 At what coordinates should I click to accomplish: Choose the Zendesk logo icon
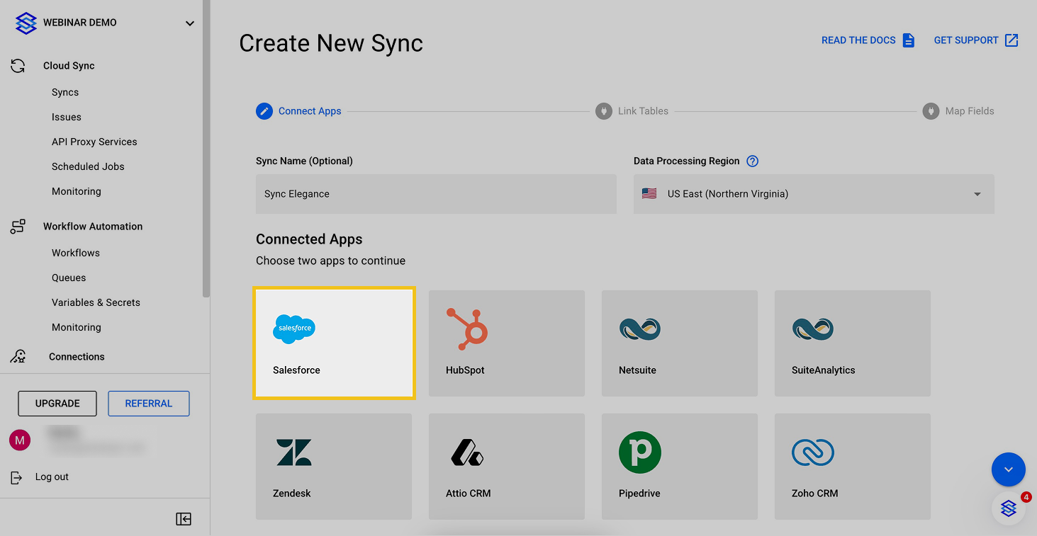point(294,452)
